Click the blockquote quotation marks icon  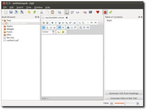96,22
